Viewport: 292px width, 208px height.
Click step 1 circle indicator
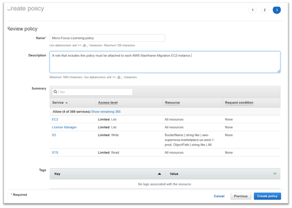253,10
